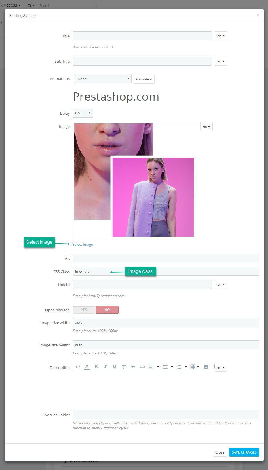This screenshot has width=268, height=470.
Task: Click the numbered list icon in editor
Action: coord(179,367)
